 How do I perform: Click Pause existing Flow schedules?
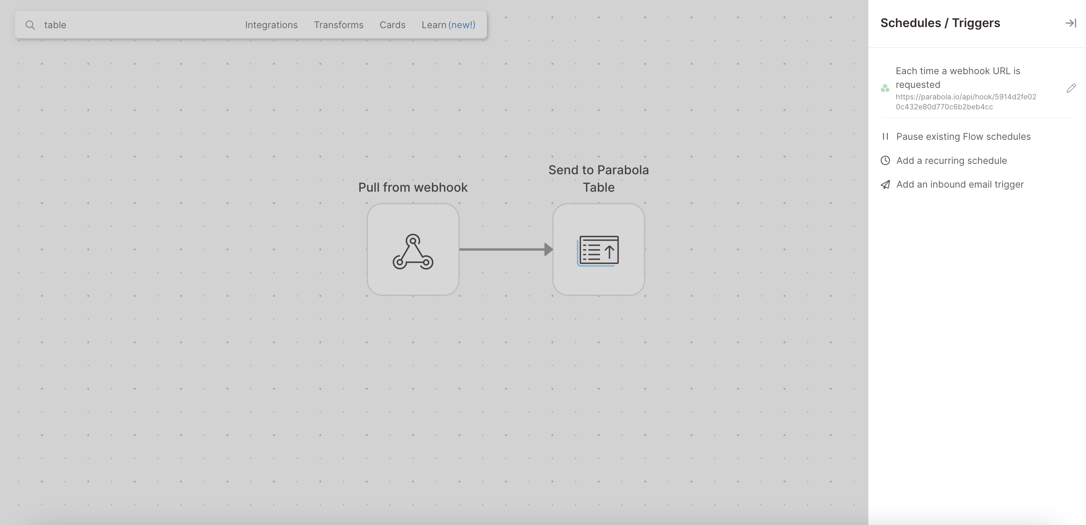point(963,137)
